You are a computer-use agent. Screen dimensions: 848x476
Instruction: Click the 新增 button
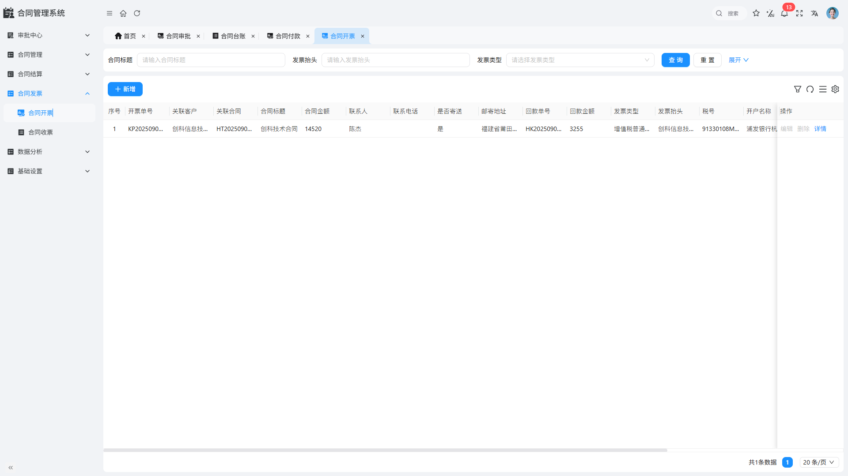pyautogui.click(x=125, y=89)
